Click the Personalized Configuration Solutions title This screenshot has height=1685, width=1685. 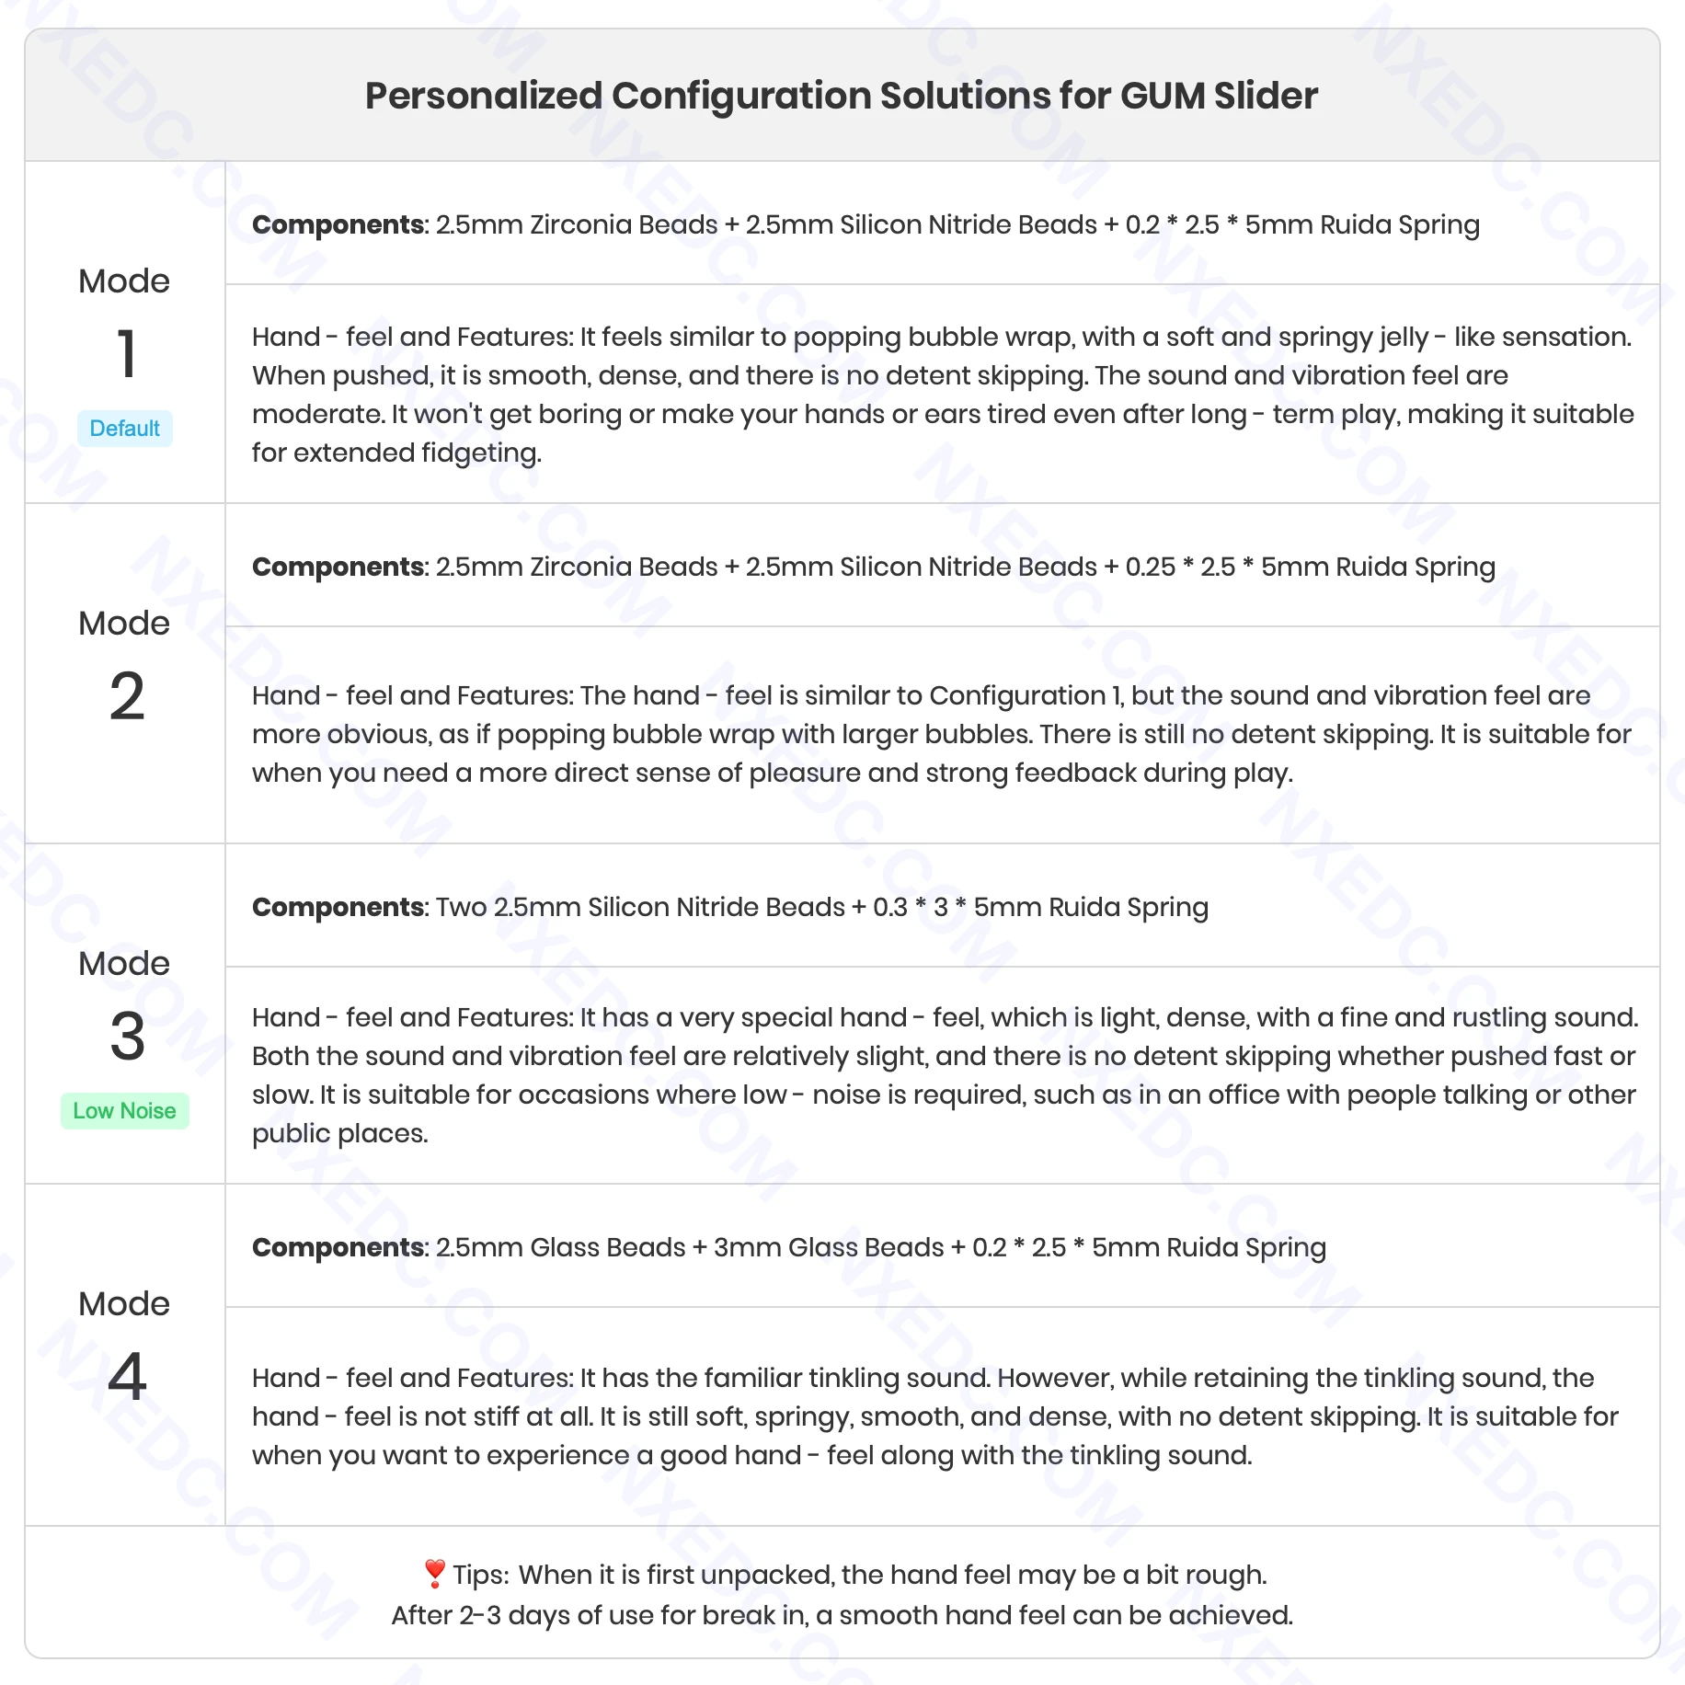(842, 96)
